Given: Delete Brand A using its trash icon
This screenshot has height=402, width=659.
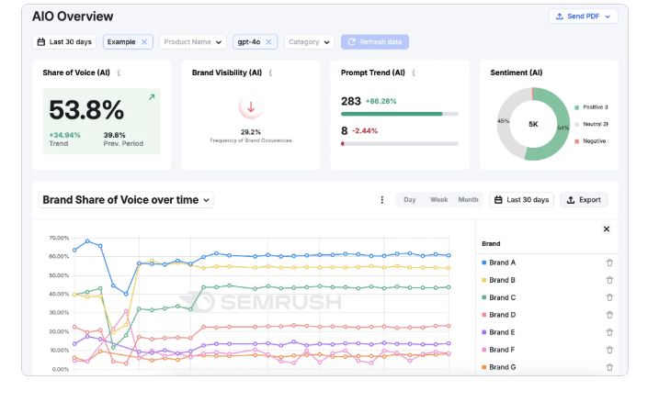Looking at the screenshot, I should coord(608,263).
